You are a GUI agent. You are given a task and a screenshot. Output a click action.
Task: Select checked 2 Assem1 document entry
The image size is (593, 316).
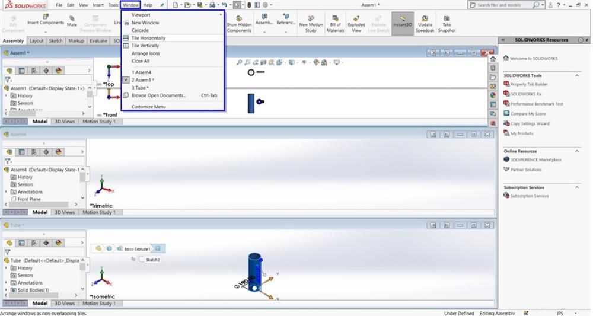tap(173, 80)
